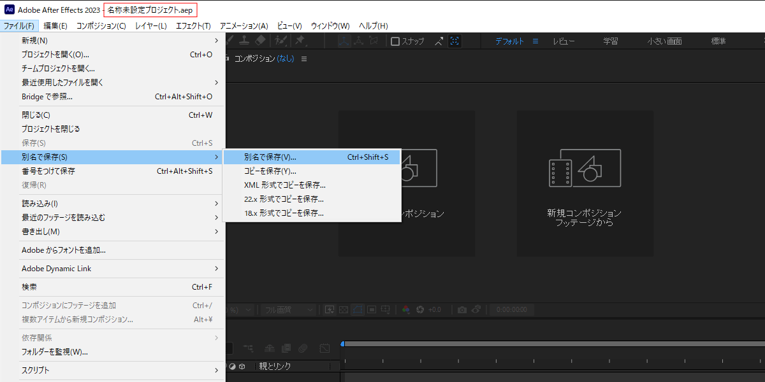Select the Roto Brush tool
The image size is (765, 382).
point(280,41)
